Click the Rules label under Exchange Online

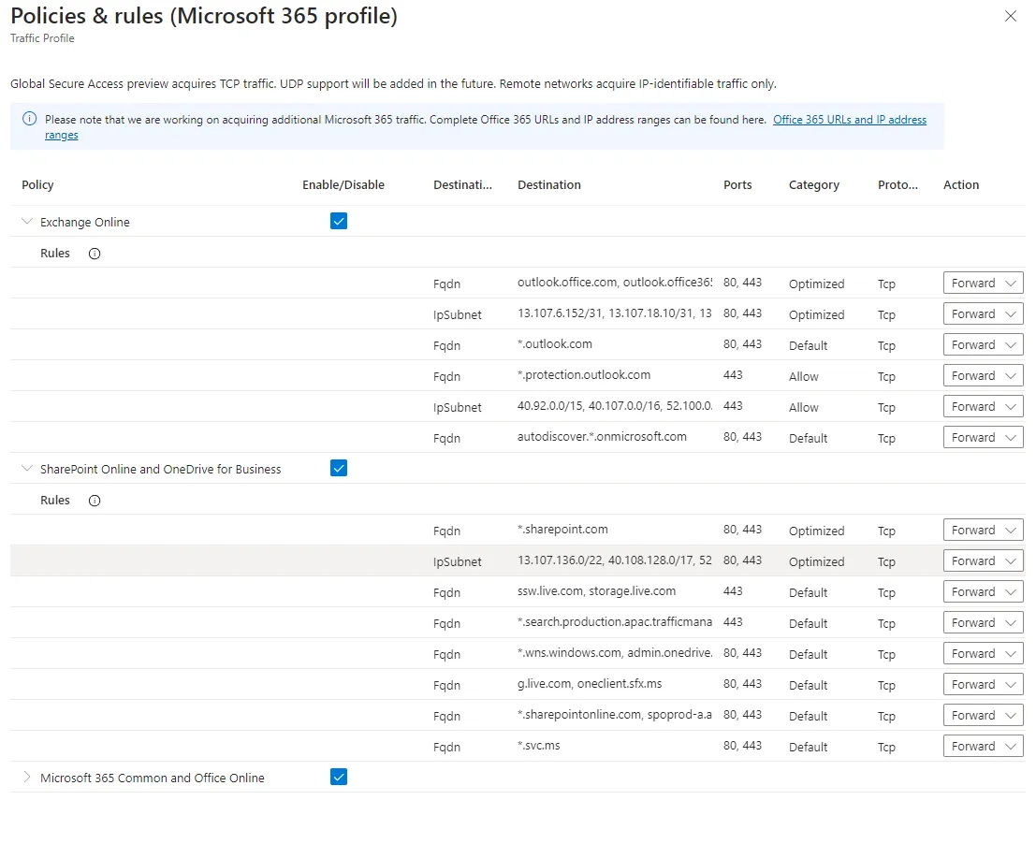55,253
